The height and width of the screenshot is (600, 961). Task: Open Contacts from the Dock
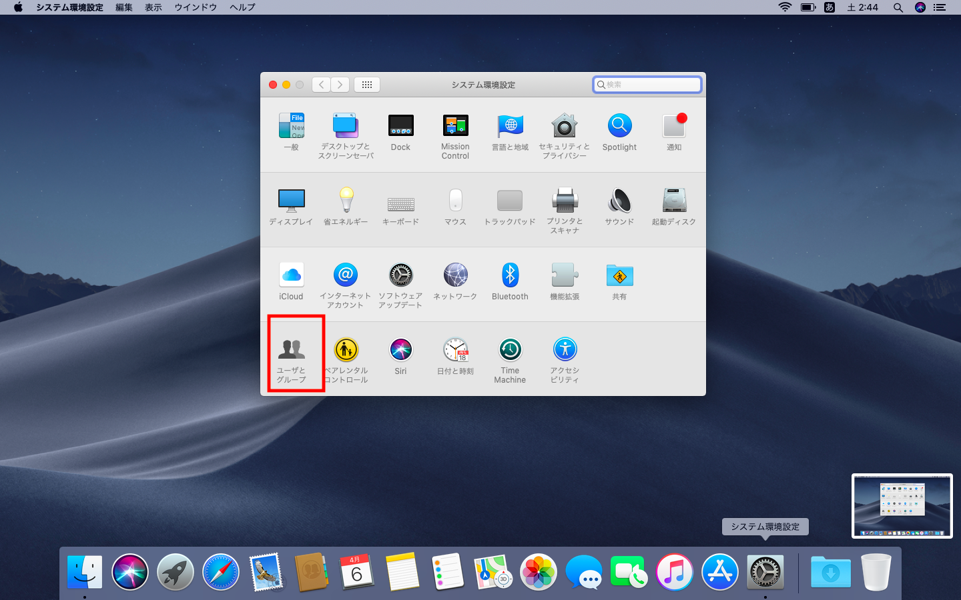pos(312,572)
